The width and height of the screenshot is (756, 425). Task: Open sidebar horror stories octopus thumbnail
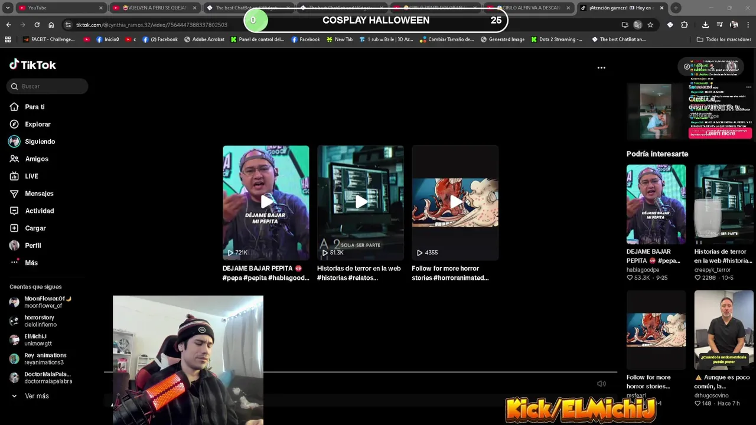(x=656, y=330)
